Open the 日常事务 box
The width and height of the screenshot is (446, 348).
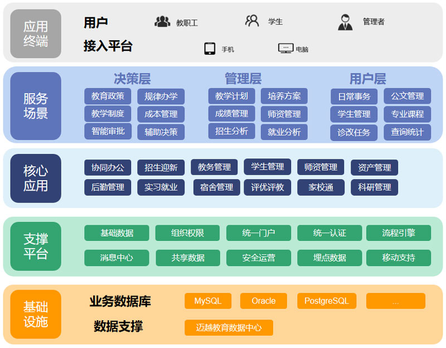pos(354,96)
